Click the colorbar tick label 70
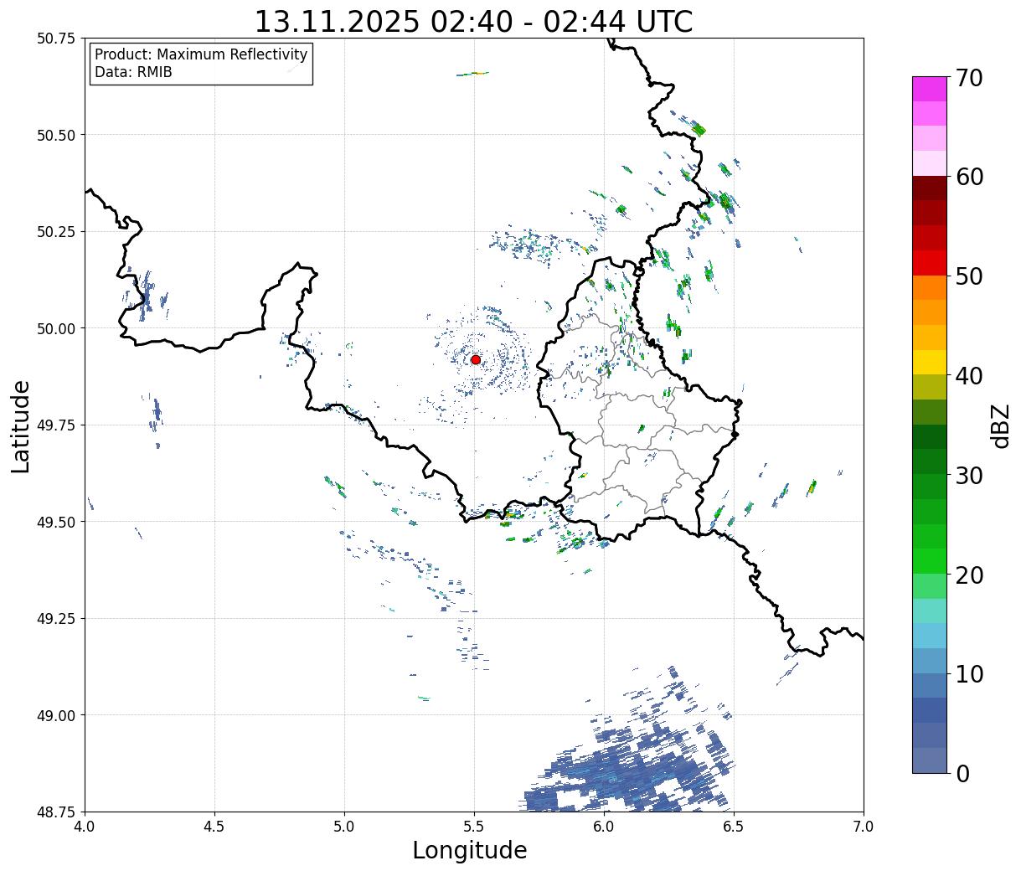This screenshot has width=1021, height=871. click(x=969, y=78)
